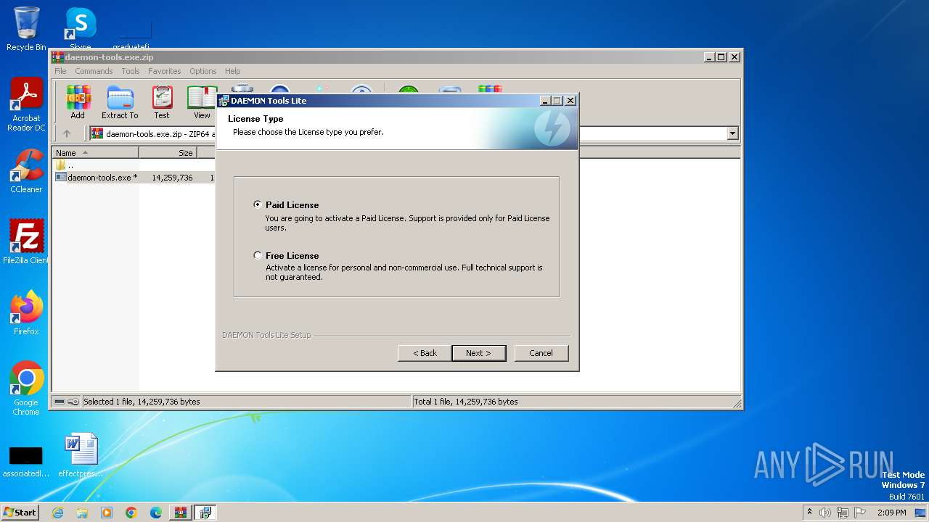Click the network tray icon
Screen dimensions: 929x522
(843, 513)
